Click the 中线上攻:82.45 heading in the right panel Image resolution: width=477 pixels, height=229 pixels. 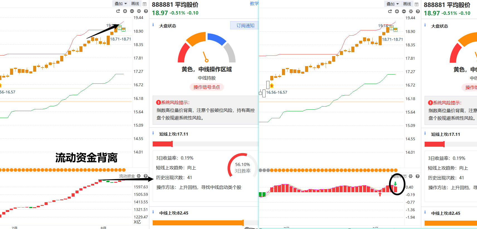(446, 213)
